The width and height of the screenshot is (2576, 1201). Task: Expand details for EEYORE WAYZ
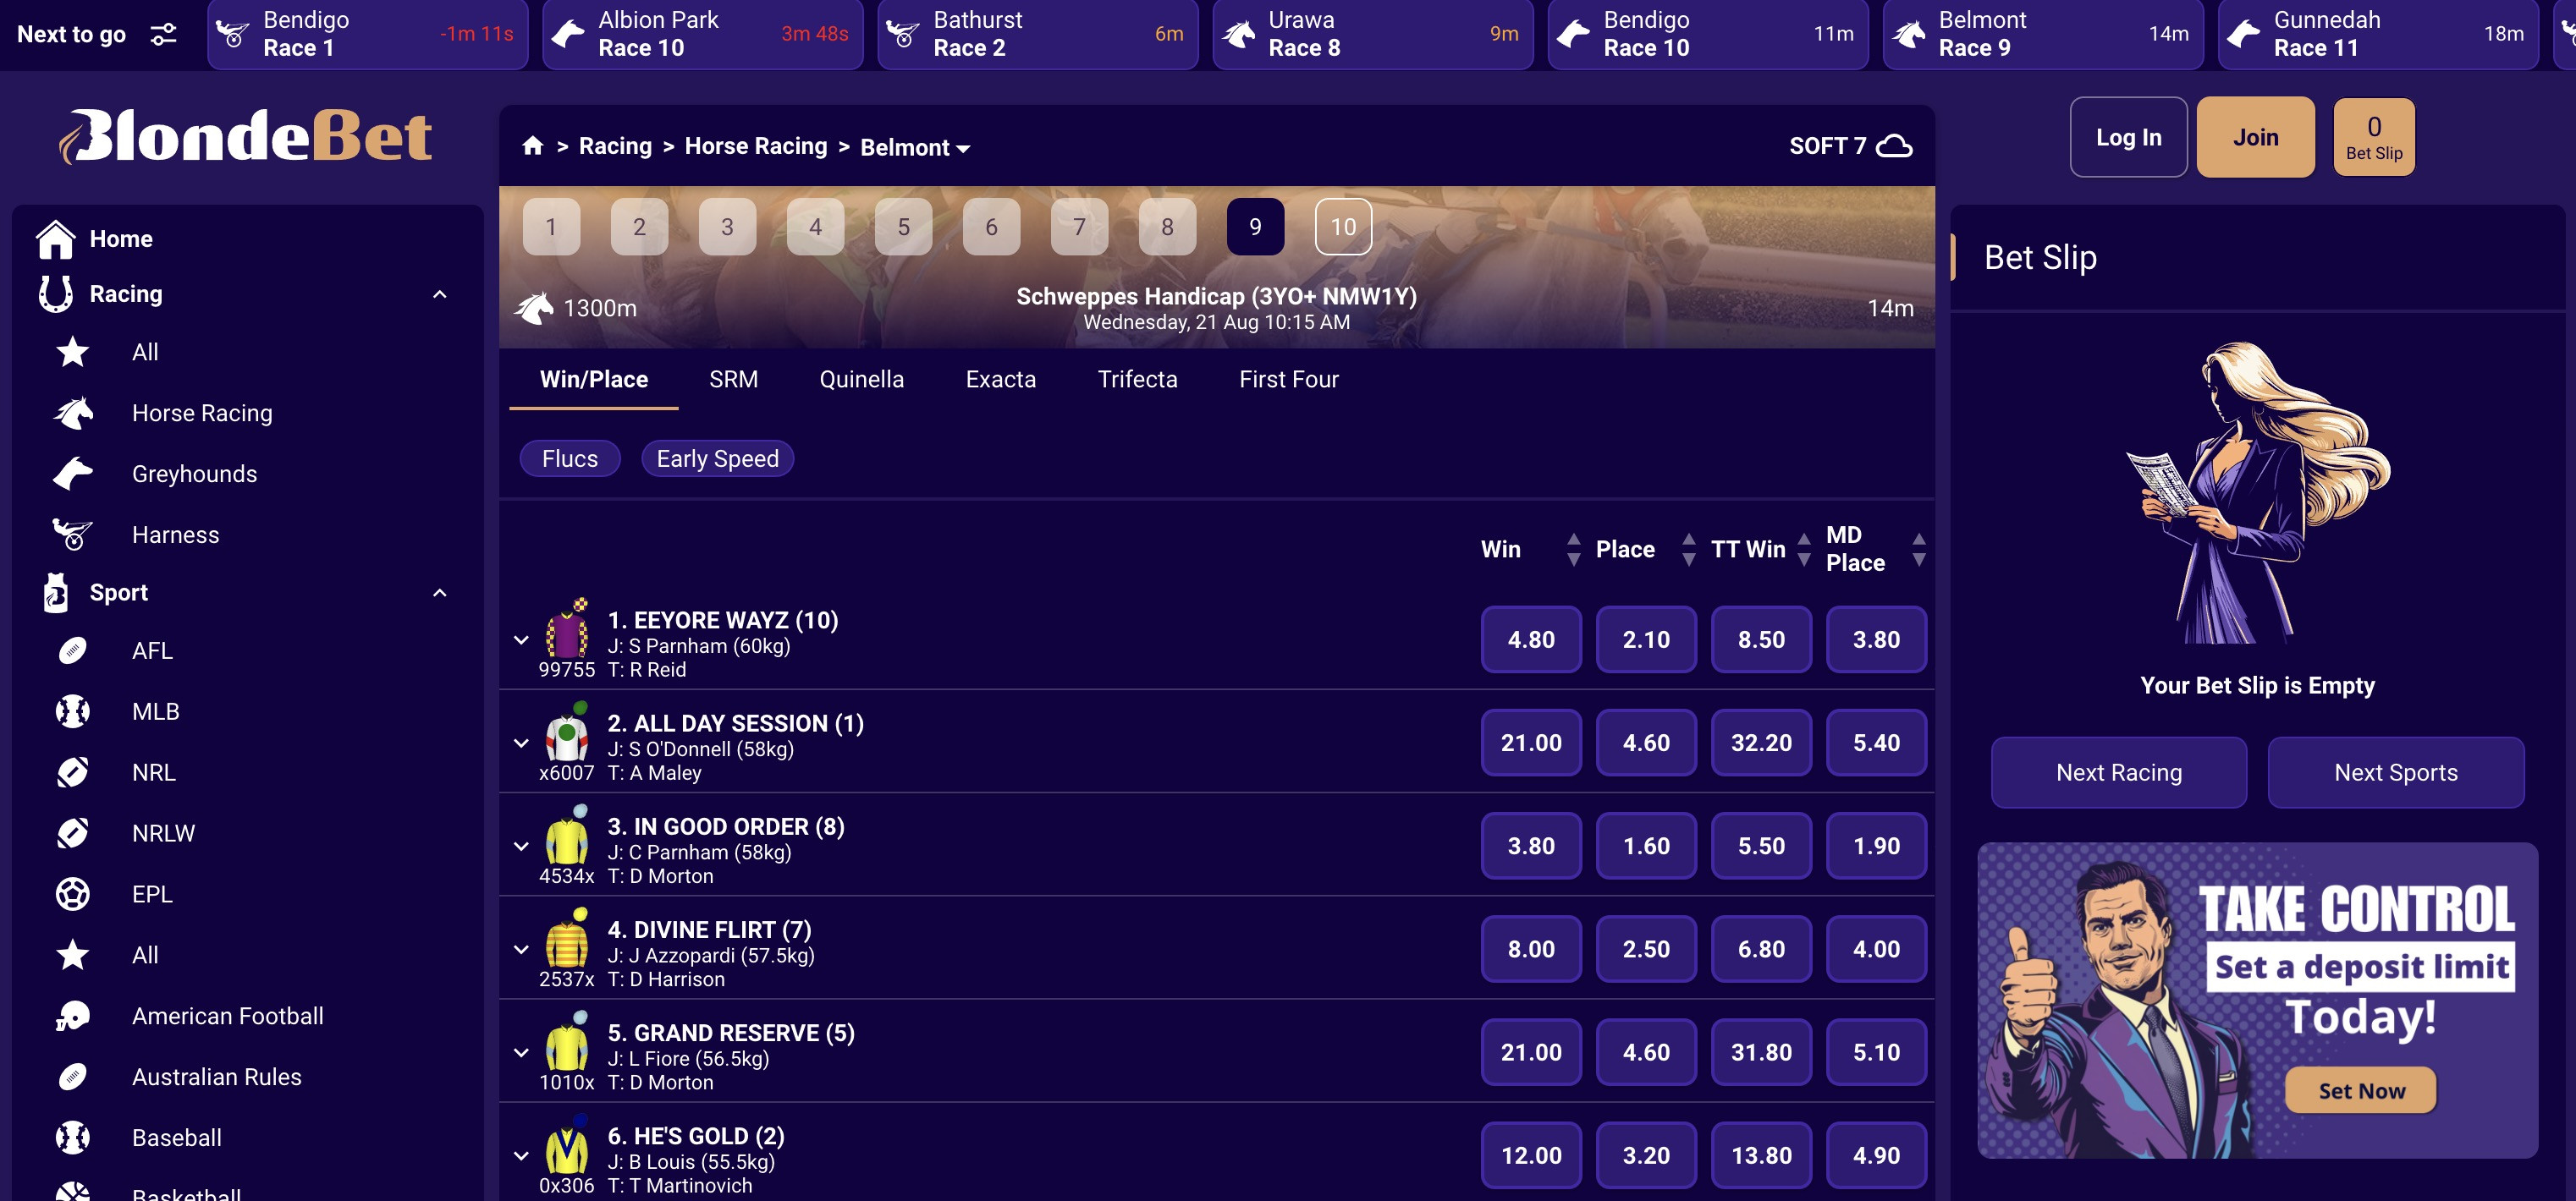(x=521, y=639)
